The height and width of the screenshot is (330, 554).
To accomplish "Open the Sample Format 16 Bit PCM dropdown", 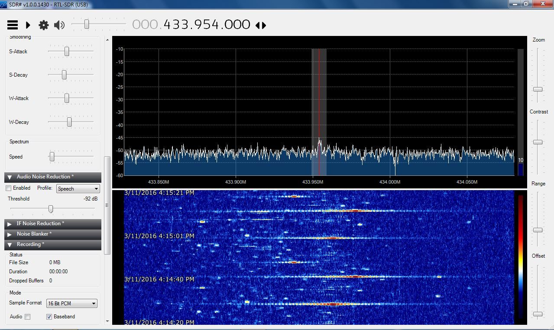I will (72, 304).
